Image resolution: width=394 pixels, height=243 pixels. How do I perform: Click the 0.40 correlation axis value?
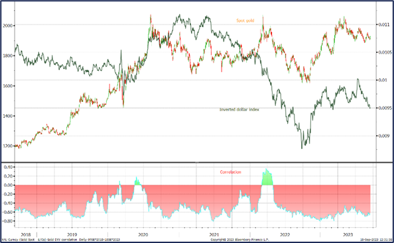pyautogui.click(x=8, y=168)
